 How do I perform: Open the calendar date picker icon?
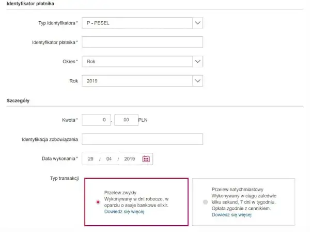point(146,158)
